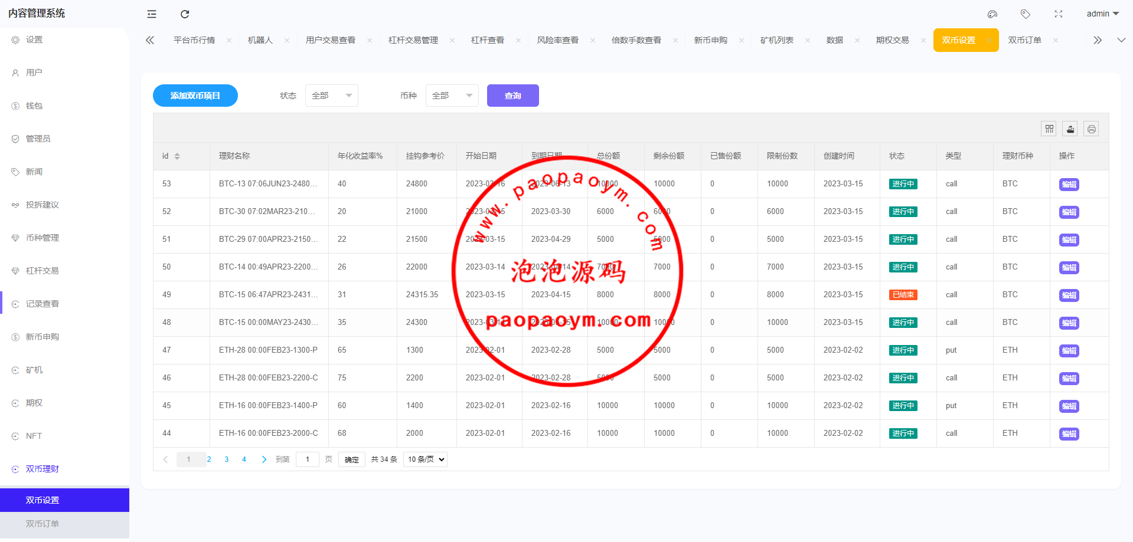The height and width of the screenshot is (542, 1133).
Task: Go to page 3 of the table
Action: (x=227, y=459)
